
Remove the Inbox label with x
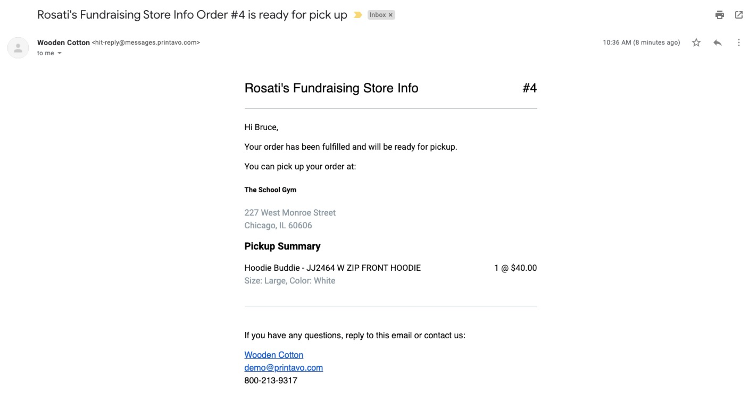click(390, 15)
